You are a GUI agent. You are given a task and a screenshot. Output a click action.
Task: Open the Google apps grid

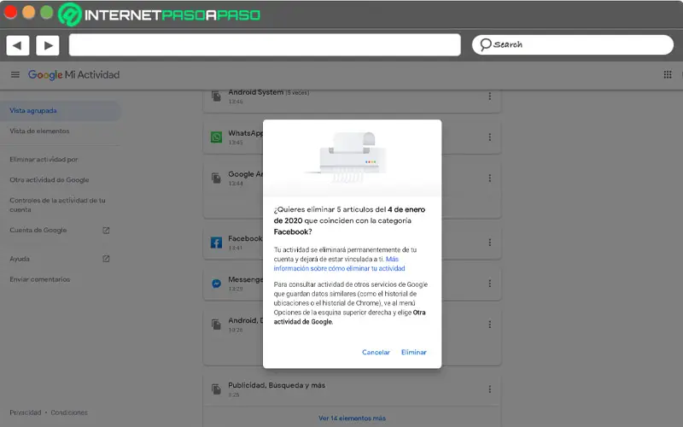tap(668, 74)
